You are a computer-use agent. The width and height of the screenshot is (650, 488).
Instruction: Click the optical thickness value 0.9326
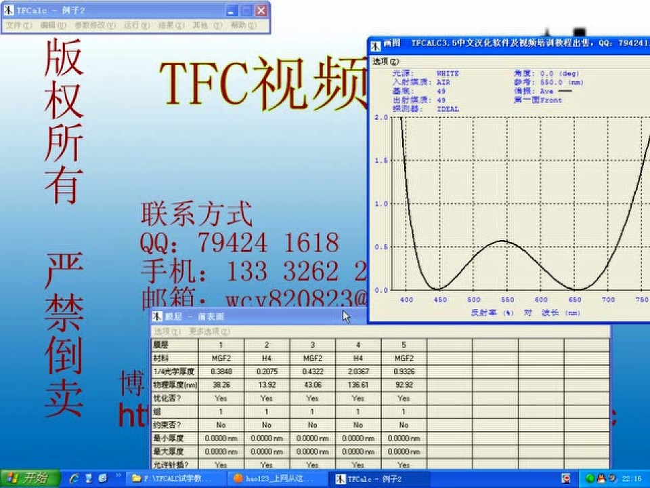pyautogui.click(x=404, y=371)
